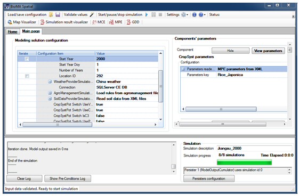299x196 pixels.
Task: Click the 'End of the simulation' log line
Action: tap(22, 160)
